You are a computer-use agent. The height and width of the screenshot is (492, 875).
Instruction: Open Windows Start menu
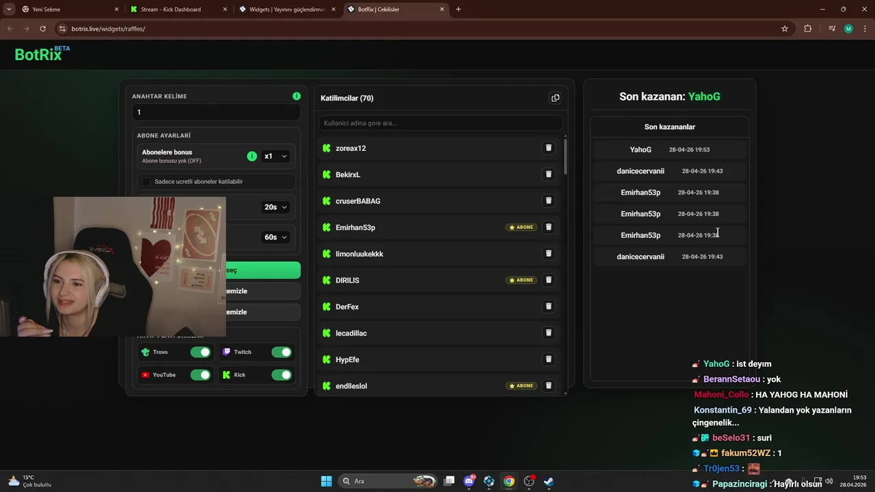[326, 481]
